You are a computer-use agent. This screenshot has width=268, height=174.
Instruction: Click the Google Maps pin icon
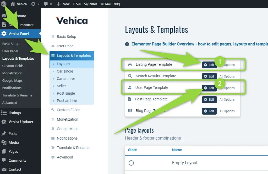click(x=53, y=129)
